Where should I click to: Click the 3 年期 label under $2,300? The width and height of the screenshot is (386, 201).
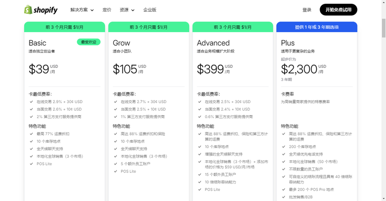click(286, 80)
